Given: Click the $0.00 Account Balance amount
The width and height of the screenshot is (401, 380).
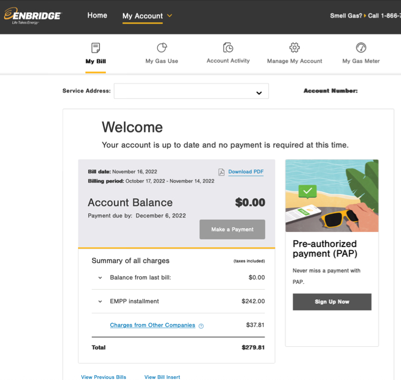Looking at the screenshot, I should click(x=250, y=203).
